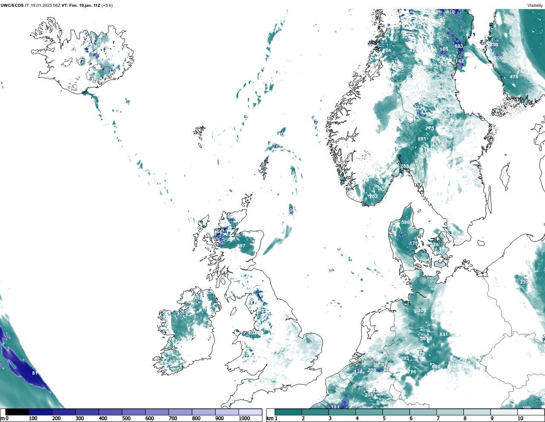Click the '132' value over Belgium

coord(358,371)
